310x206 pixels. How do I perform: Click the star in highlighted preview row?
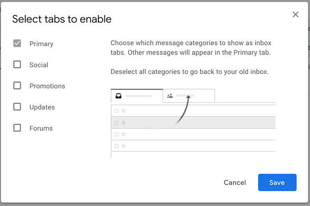124,123
